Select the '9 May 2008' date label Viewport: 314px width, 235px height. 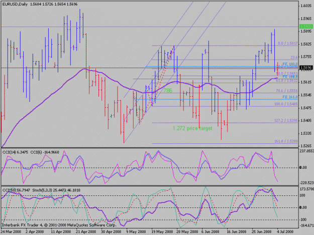coord(136,231)
